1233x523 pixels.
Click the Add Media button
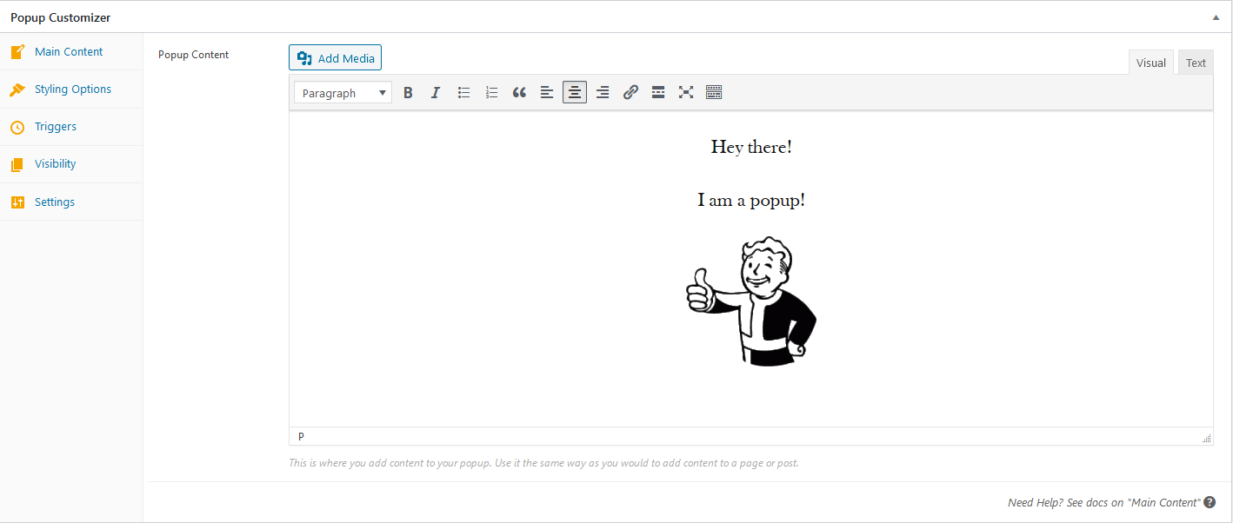pyautogui.click(x=336, y=58)
